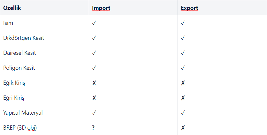Click the Özellik column header
The image size is (267, 135).
click(x=12, y=8)
